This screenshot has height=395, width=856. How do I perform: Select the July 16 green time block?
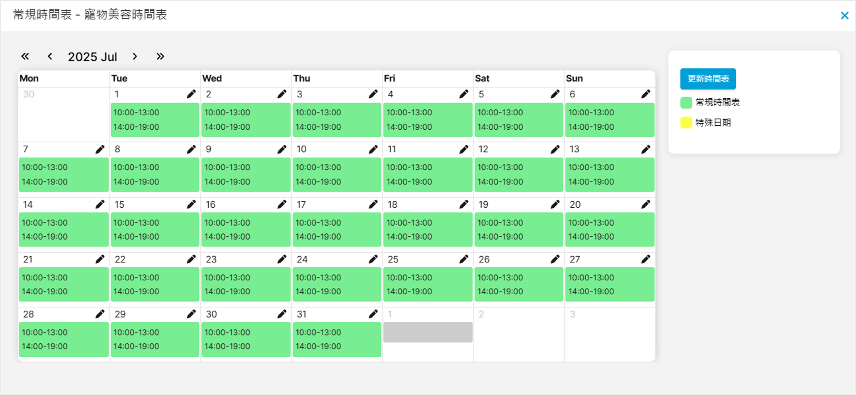pos(246,229)
